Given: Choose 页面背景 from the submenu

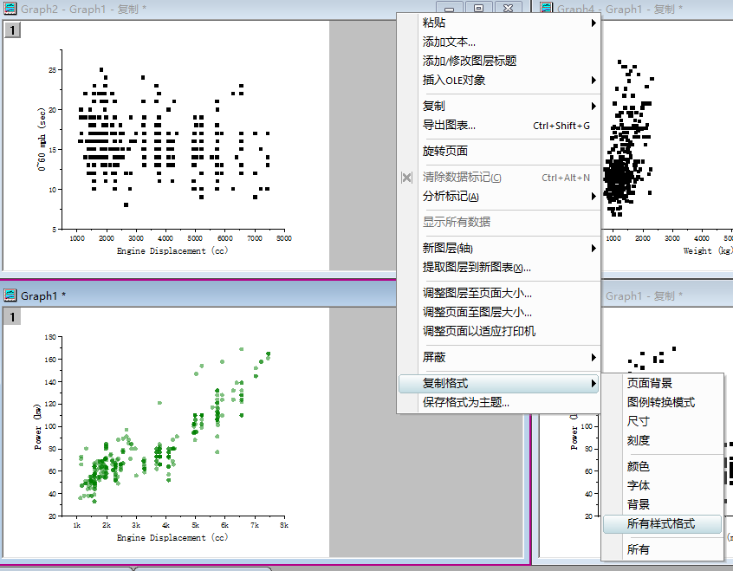Looking at the screenshot, I should (x=650, y=383).
